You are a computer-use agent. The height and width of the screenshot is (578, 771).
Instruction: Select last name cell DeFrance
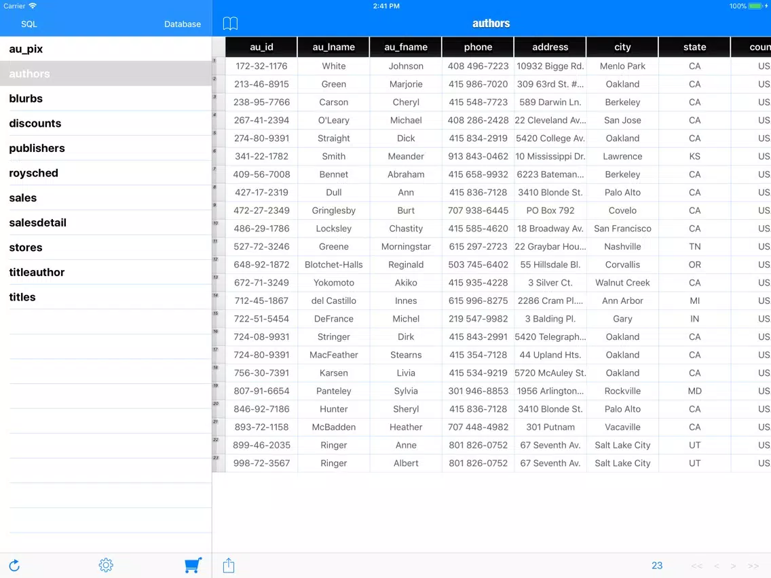(x=333, y=319)
